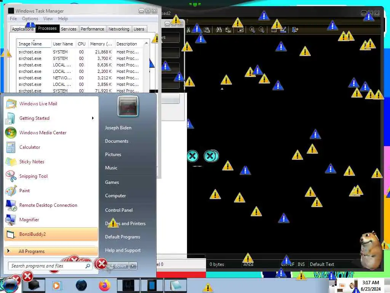
Task: Open Paint from the Start menu
Action: pos(51,191)
